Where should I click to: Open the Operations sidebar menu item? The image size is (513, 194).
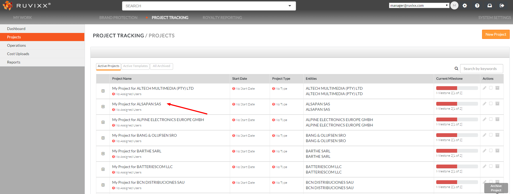17,45
